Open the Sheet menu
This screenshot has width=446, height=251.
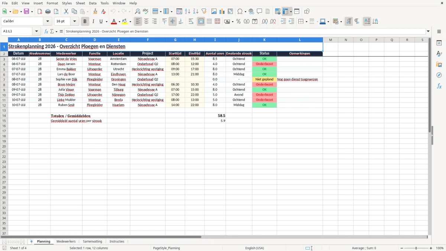[x=80, y=3]
